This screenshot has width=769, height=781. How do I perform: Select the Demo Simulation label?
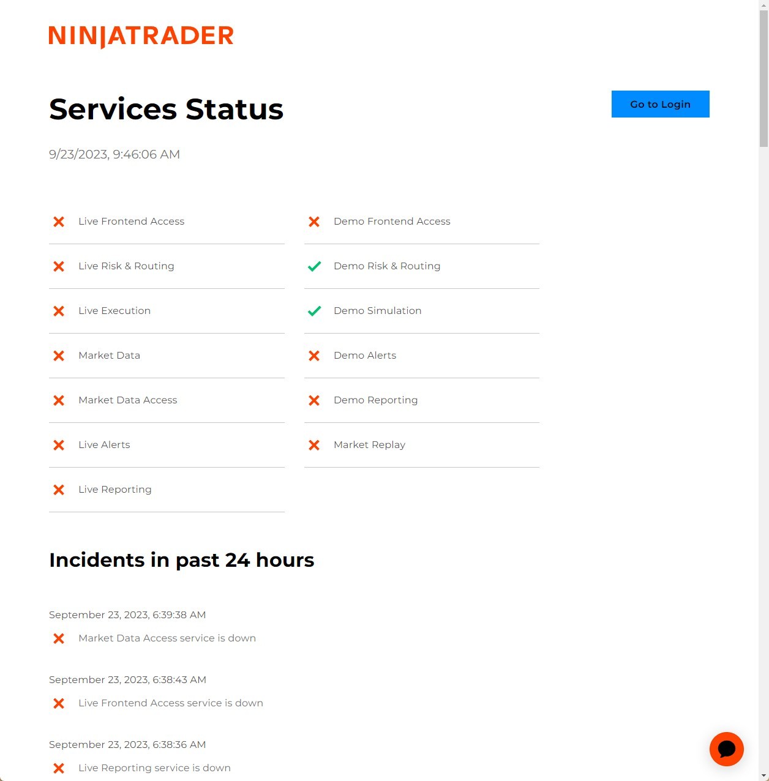[377, 310]
